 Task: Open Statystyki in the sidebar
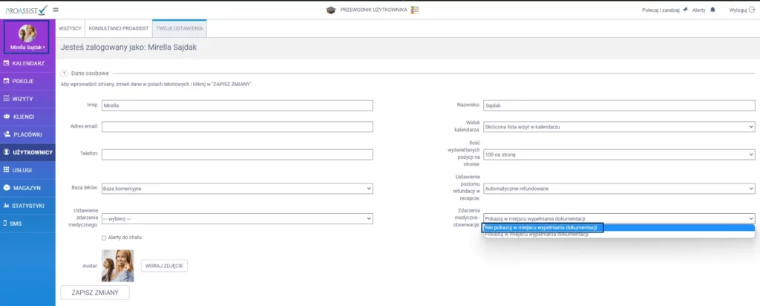(x=28, y=206)
